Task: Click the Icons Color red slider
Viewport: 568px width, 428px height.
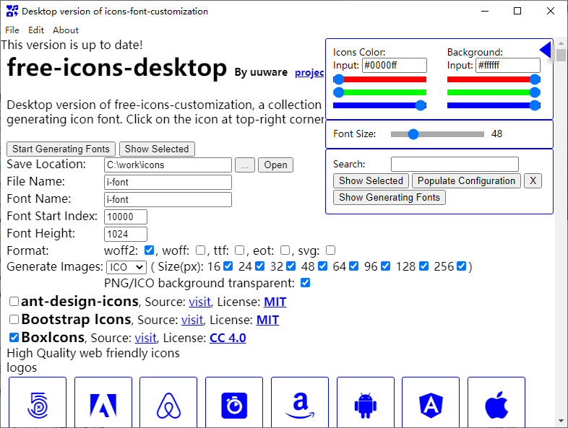Action: click(379, 79)
